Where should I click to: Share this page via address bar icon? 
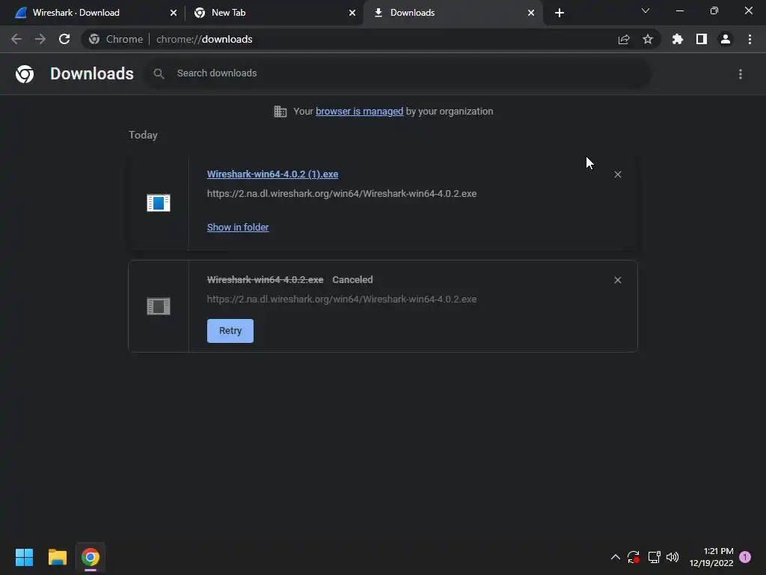624,39
